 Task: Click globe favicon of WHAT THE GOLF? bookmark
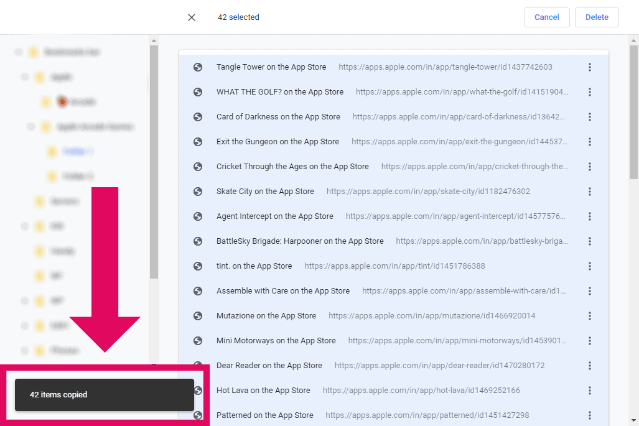click(x=198, y=92)
